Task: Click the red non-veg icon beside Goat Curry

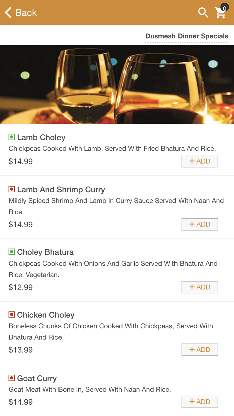Action: coord(11,378)
